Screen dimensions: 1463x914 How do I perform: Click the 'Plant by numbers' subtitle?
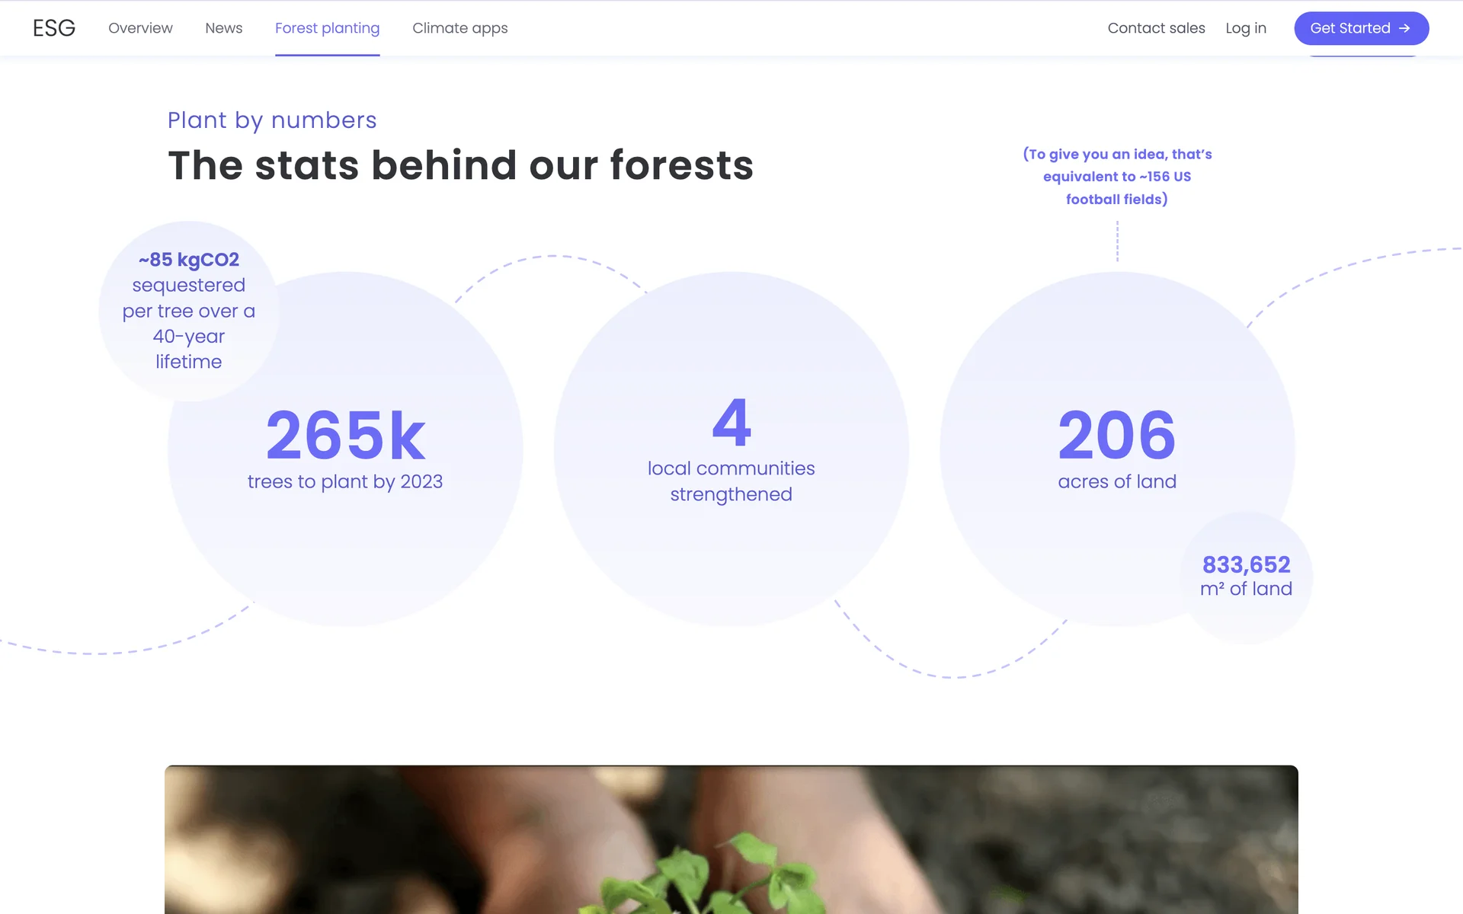pyautogui.click(x=272, y=120)
